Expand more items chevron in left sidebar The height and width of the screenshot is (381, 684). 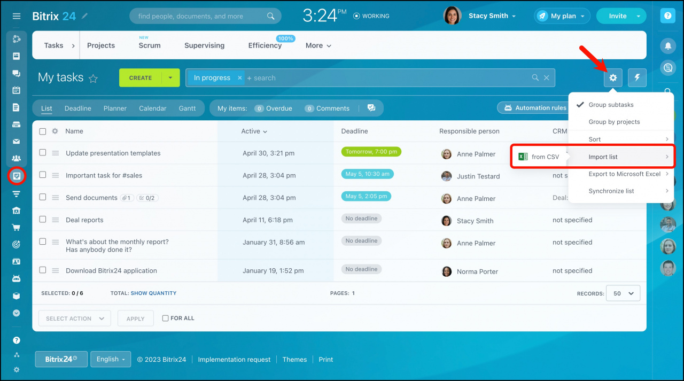pos(17,313)
